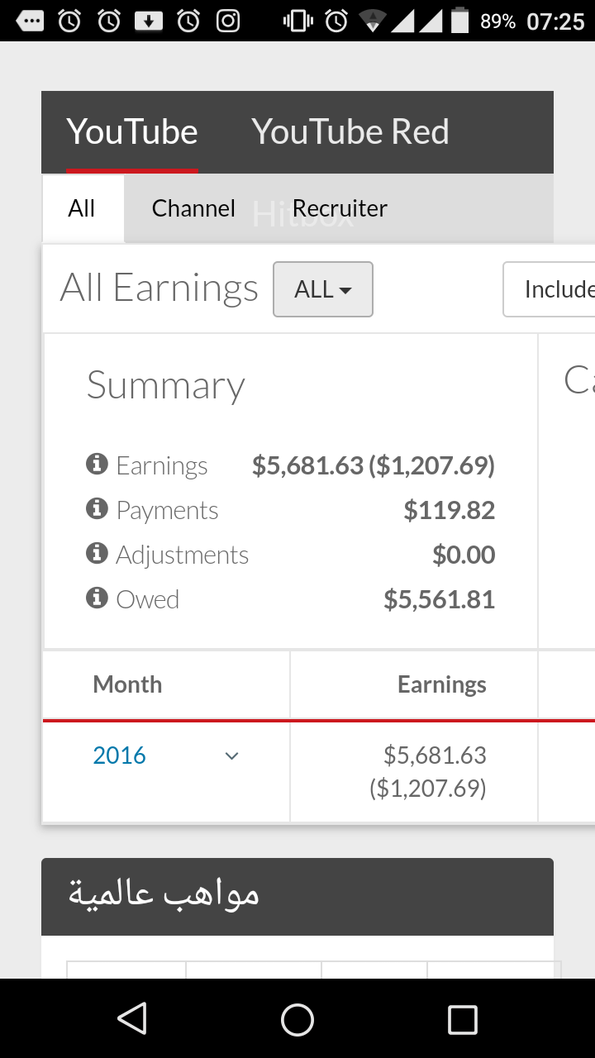Switch to the Channel sub-tab
The image size is (595, 1058).
193,208
